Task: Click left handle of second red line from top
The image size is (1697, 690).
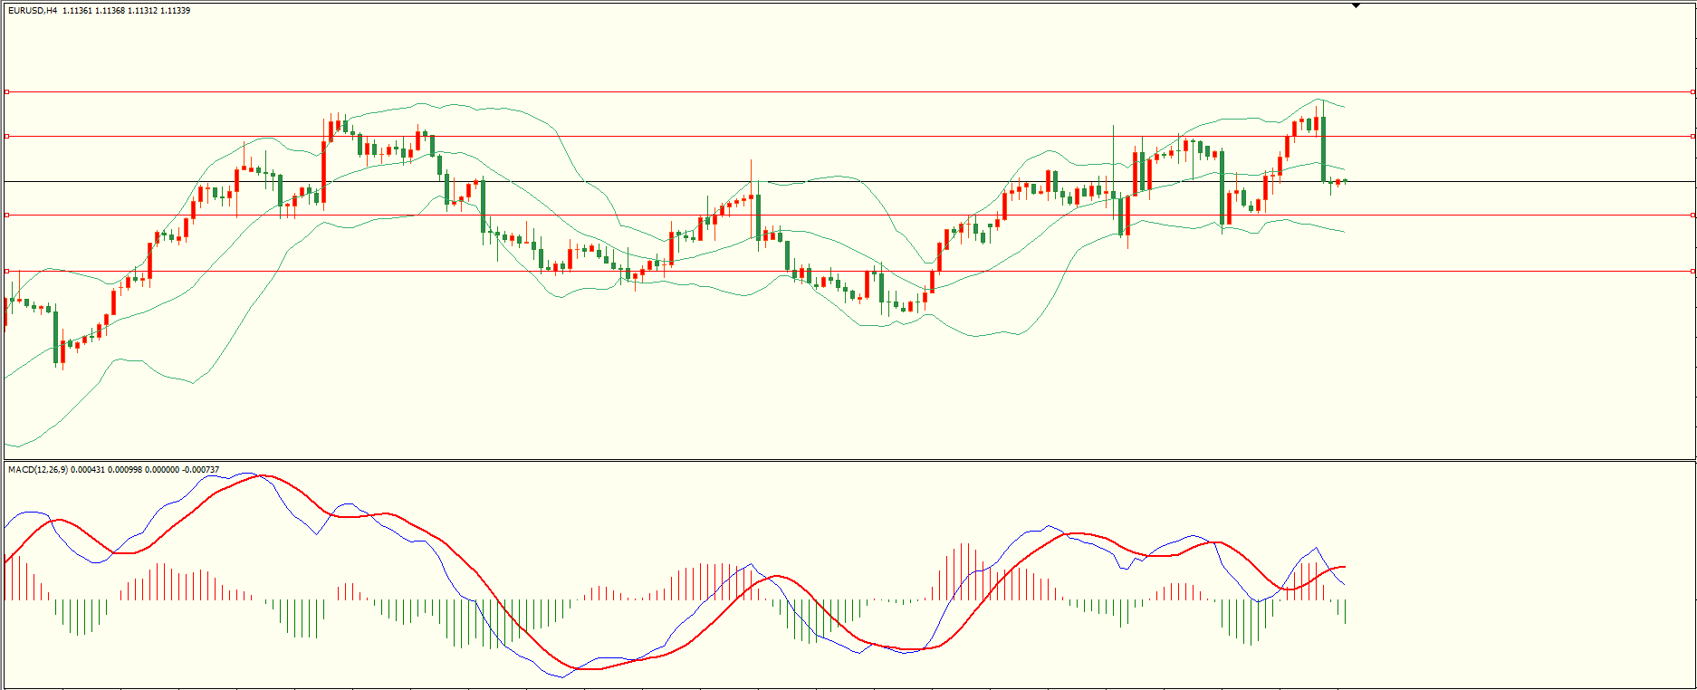Action: (x=7, y=136)
